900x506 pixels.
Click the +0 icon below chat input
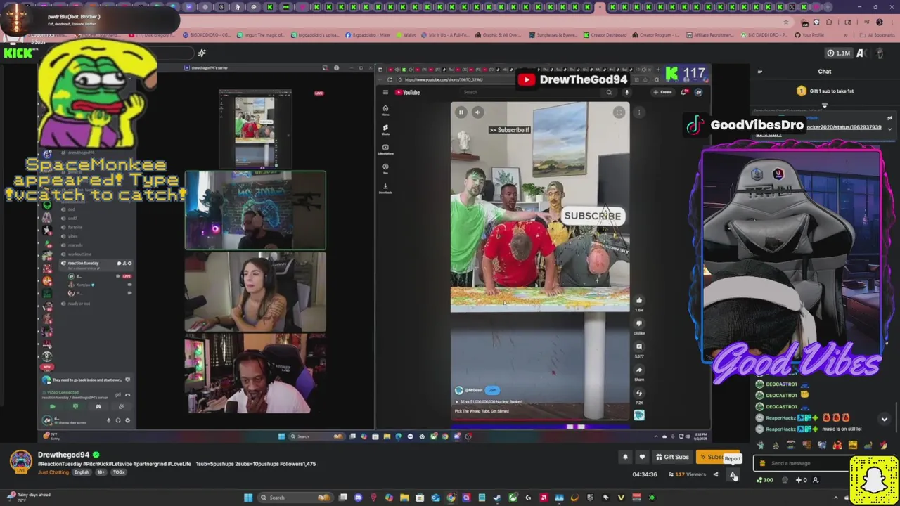click(x=801, y=480)
